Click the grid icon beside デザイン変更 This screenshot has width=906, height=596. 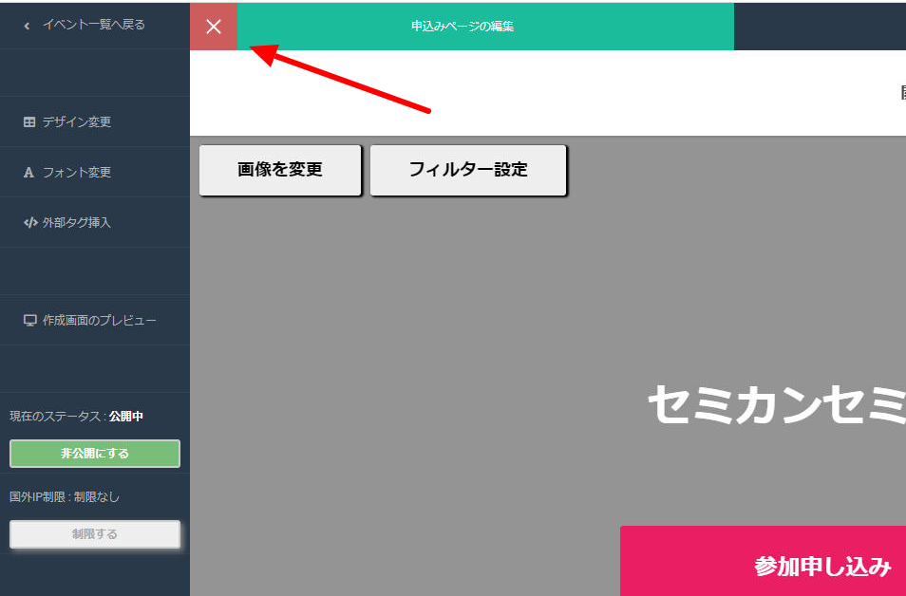point(29,122)
